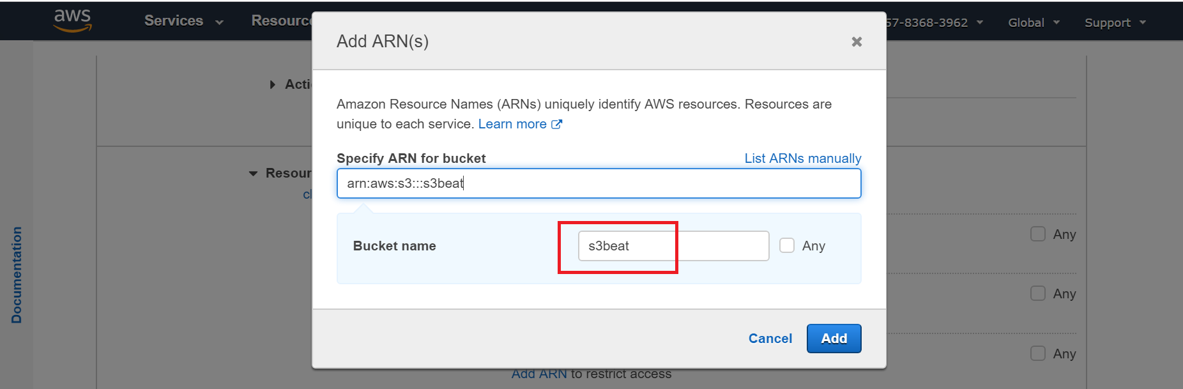Viewport: 1183px width, 389px height.
Task: Collapse the Resources section arrow
Action: click(254, 174)
